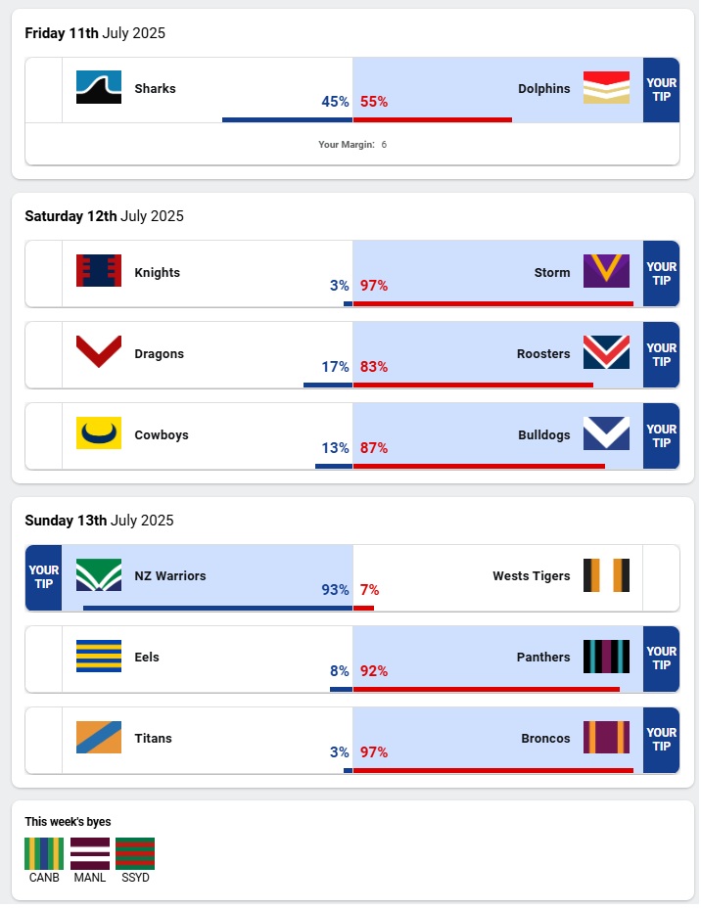Image resolution: width=701 pixels, height=909 pixels.
Task: Click the Sharks team logo
Action: point(99,88)
